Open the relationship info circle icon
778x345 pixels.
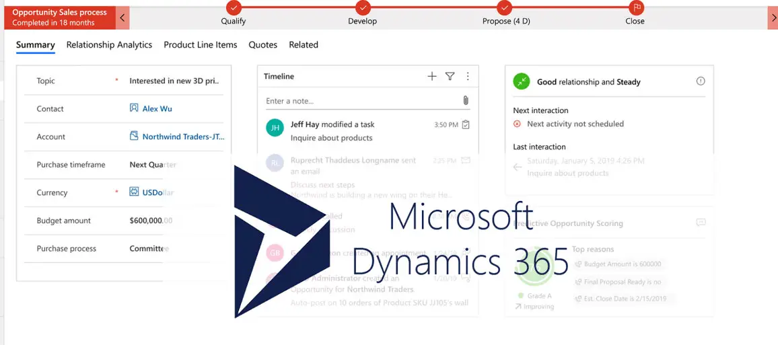[x=701, y=81]
